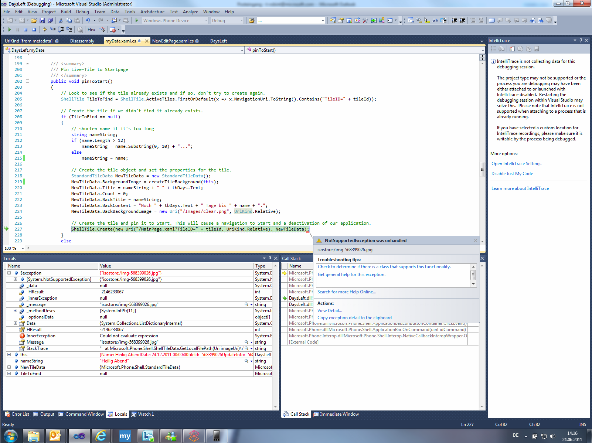Click the View Detail... link

(x=330, y=311)
